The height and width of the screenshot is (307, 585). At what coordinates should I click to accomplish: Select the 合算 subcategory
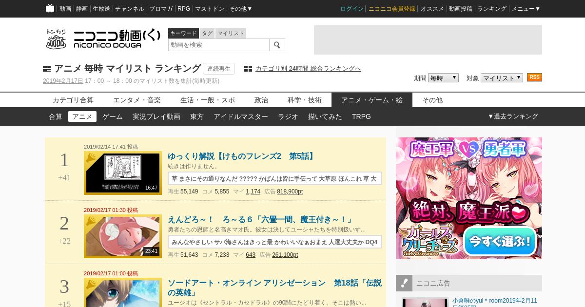(56, 116)
